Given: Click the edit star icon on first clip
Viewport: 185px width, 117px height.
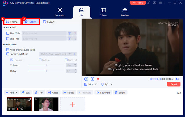Looking at the screenshot, I should click(17, 109).
